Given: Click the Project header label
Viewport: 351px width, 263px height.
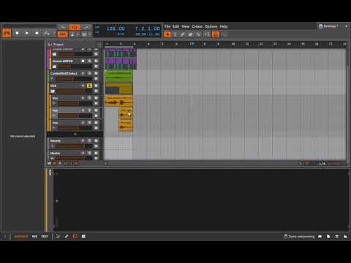Looking at the screenshot, I should click(58, 45).
